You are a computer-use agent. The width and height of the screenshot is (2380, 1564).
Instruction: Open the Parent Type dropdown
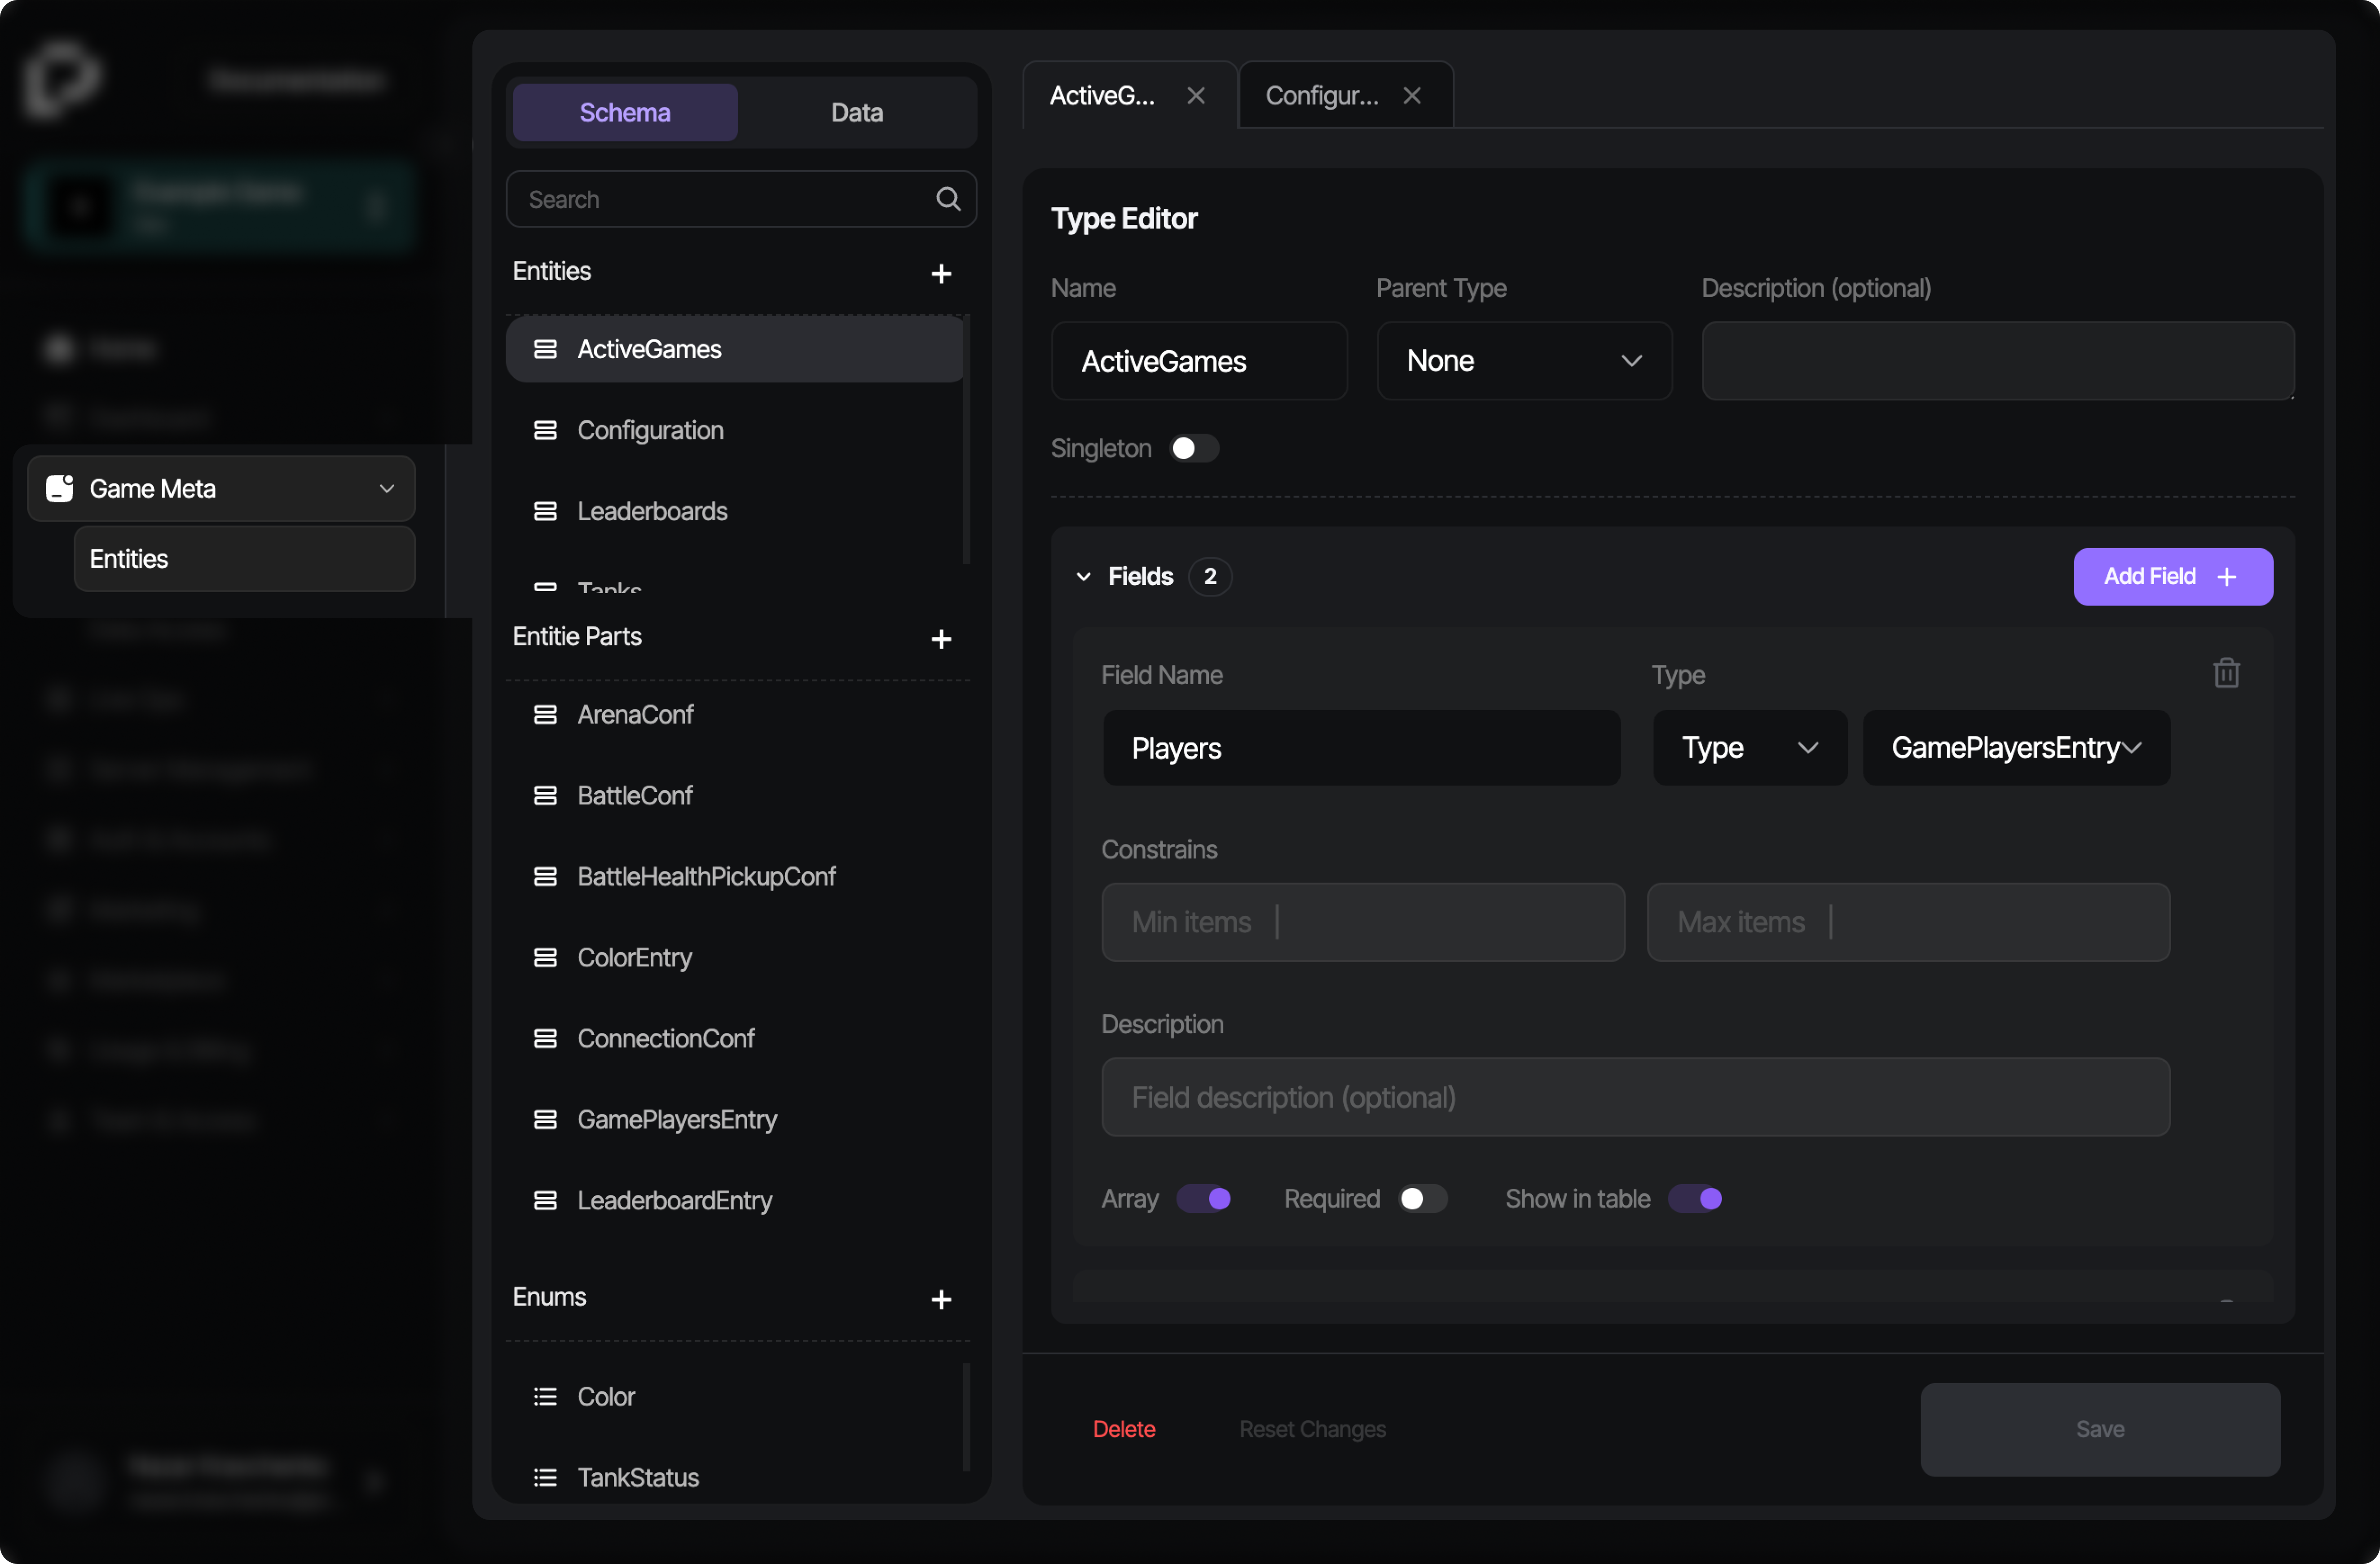tap(1523, 361)
